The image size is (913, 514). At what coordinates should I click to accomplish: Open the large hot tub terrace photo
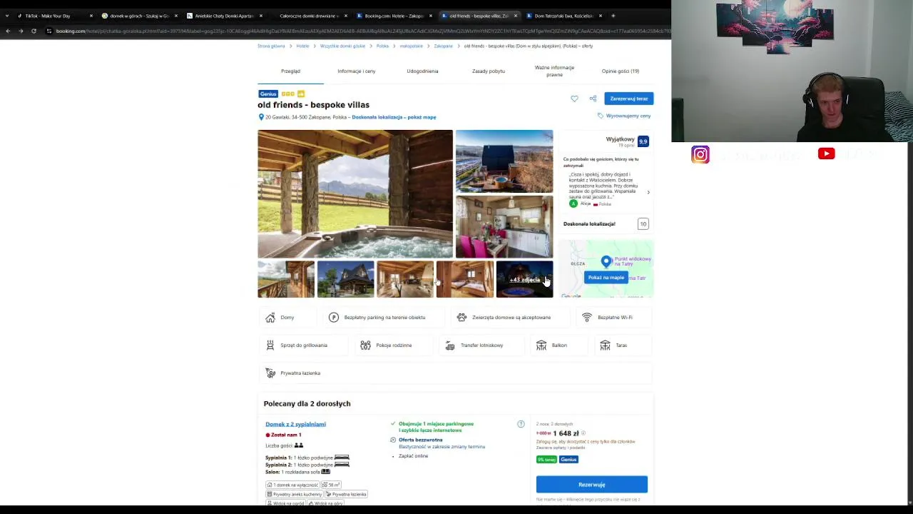coord(355,194)
